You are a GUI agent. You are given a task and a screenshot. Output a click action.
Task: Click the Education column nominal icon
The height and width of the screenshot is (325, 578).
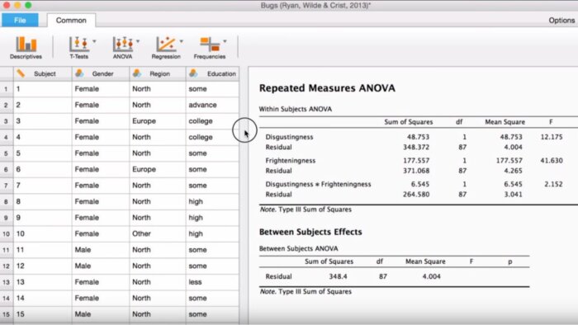point(193,73)
